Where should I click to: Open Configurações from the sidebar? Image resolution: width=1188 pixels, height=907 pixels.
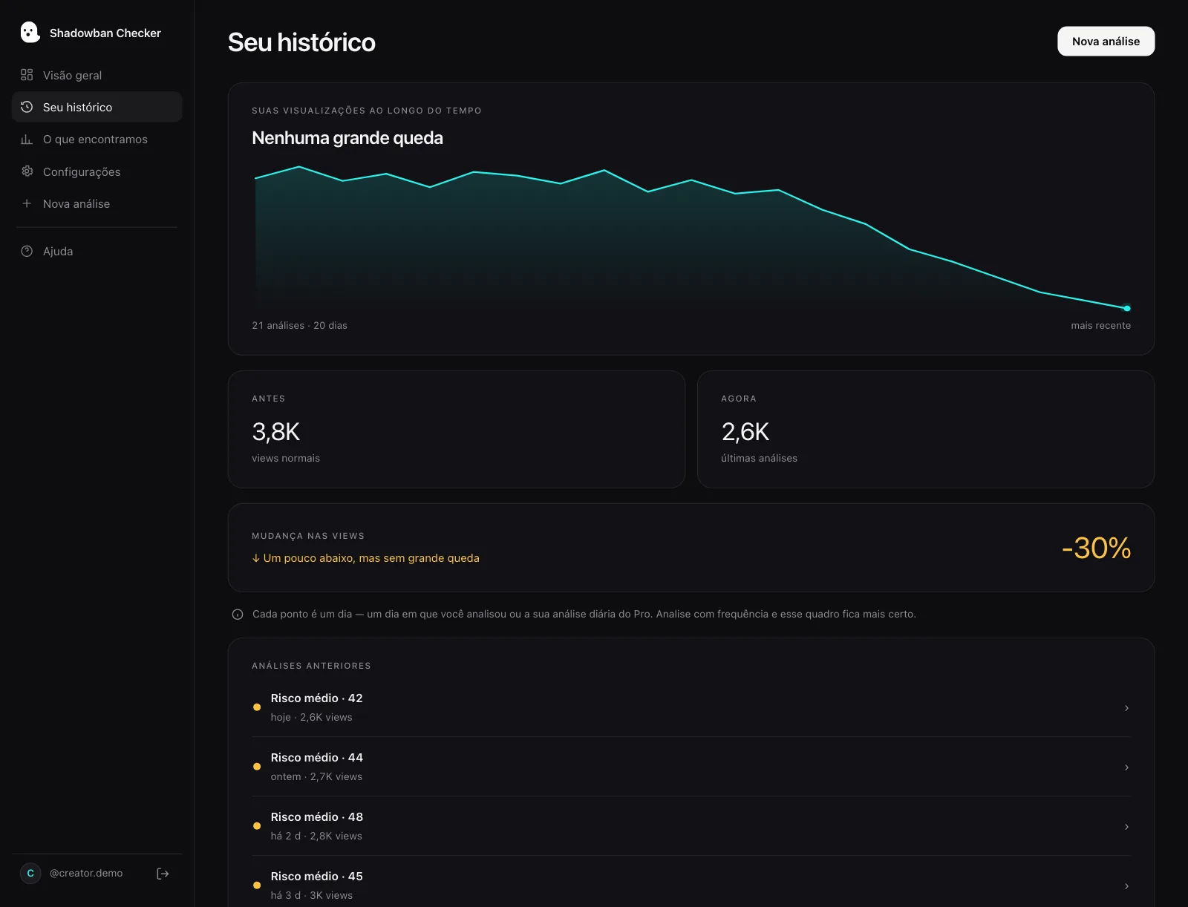tap(97, 171)
